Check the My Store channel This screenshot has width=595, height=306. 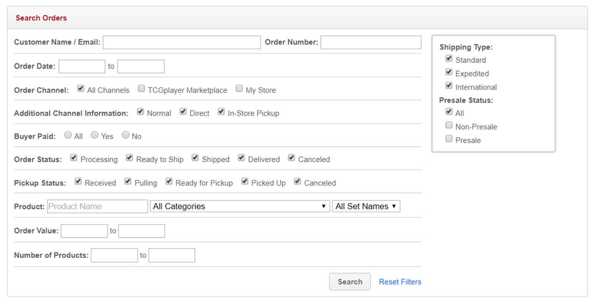click(239, 89)
